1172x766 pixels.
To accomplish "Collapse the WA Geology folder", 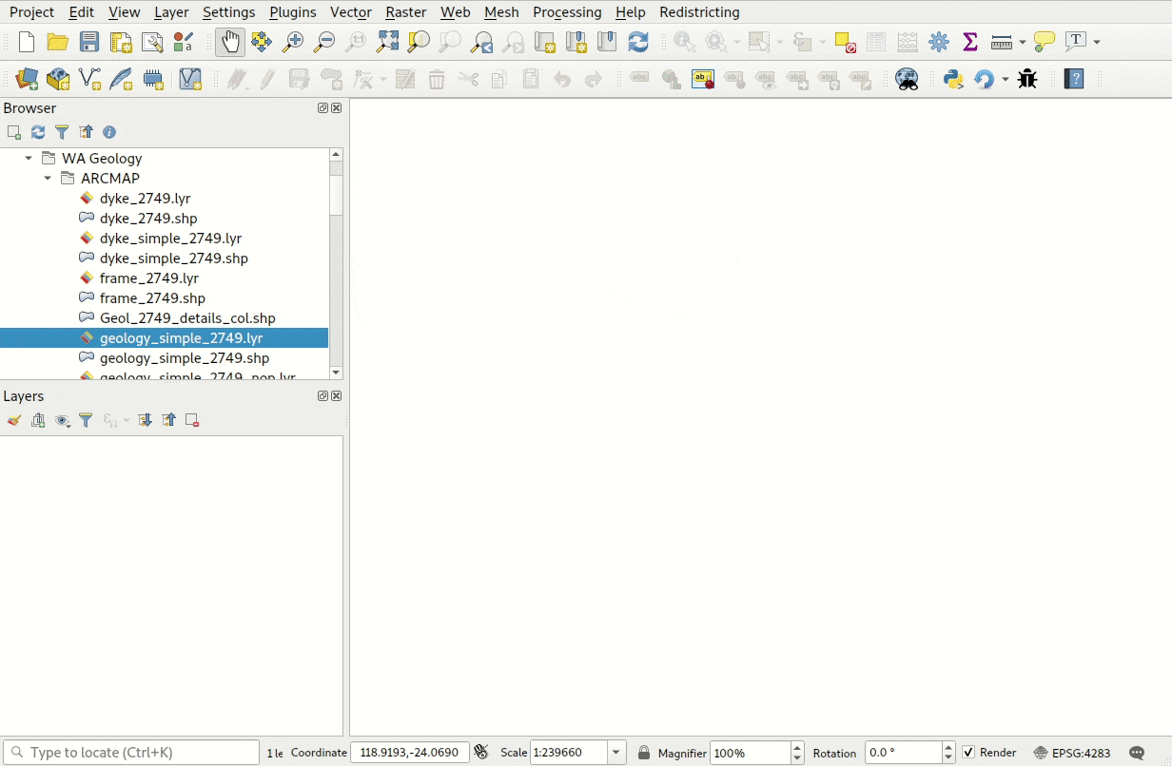I will 29,159.
